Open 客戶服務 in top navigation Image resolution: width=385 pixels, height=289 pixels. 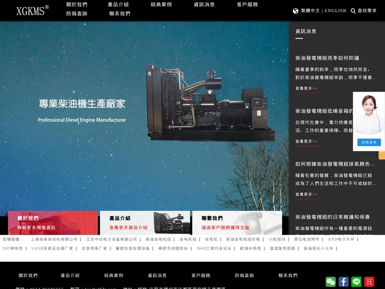pyautogui.click(x=248, y=4)
